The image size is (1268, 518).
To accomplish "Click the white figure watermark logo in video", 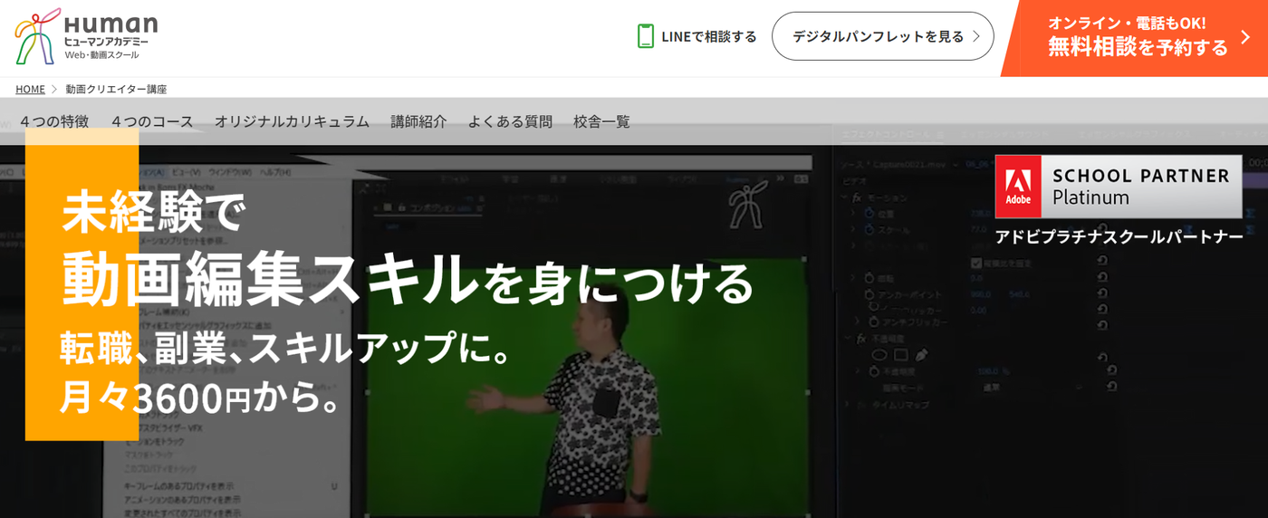I will coord(747,205).
